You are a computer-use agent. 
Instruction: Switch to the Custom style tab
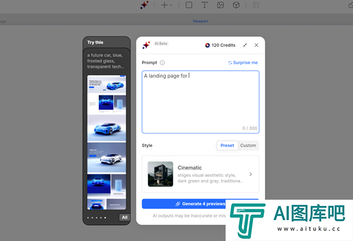pos(248,146)
